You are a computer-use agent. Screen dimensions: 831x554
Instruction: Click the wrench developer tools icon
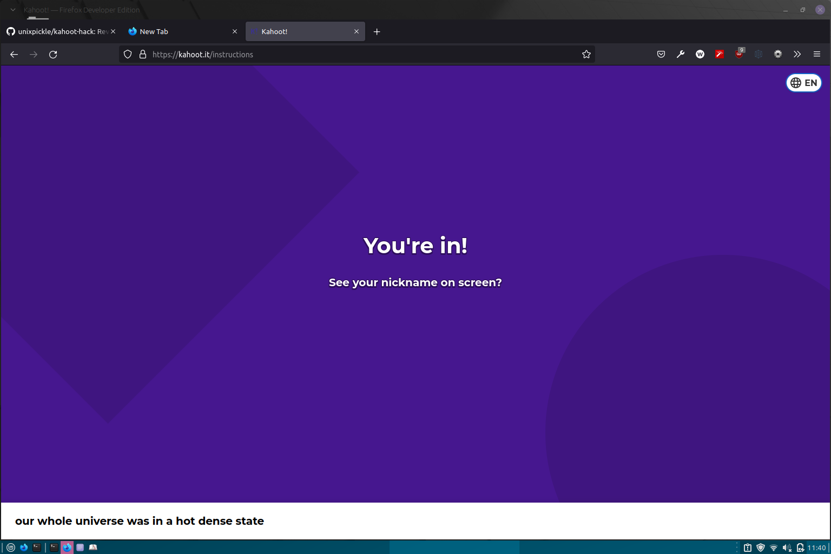pyautogui.click(x=680, y=54)
